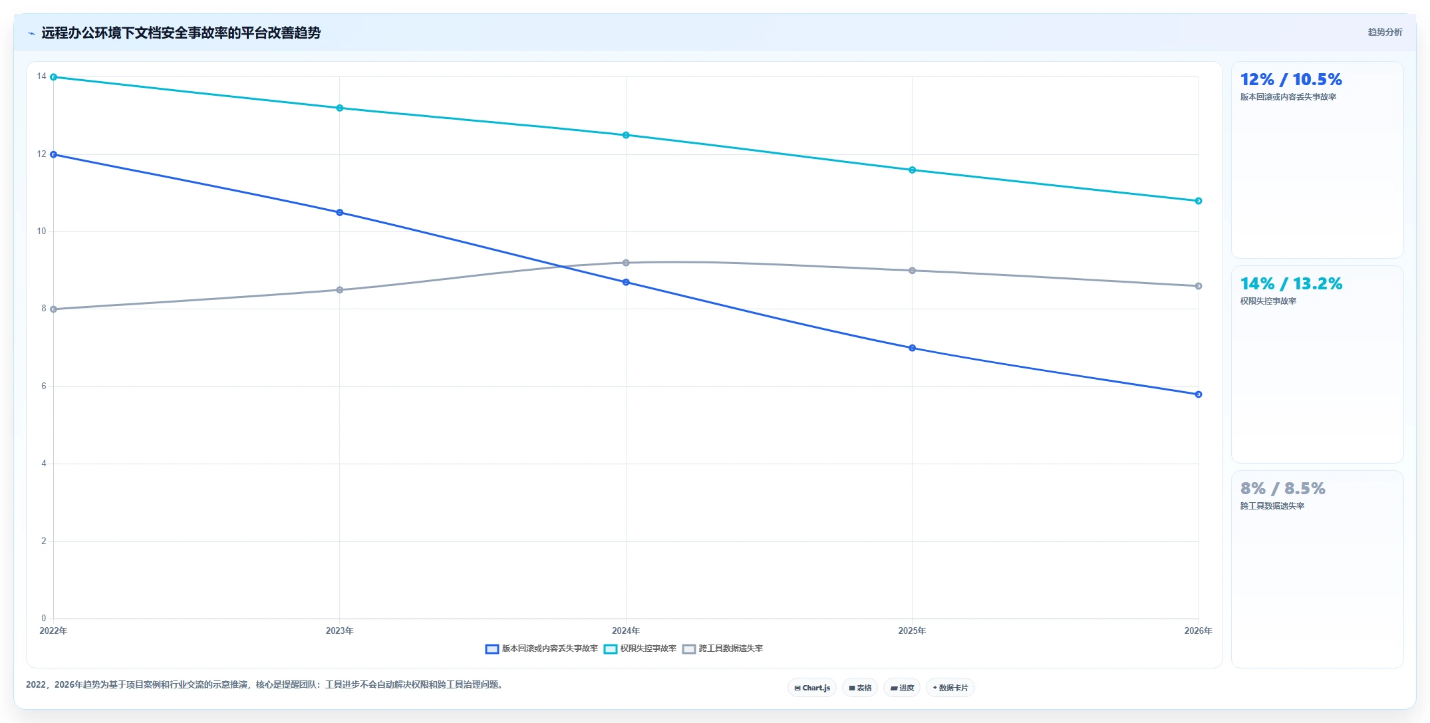Click the gray 跨工具数据遗失率 point at 2023年
The image size is (1430, 723).
point(340,290)
